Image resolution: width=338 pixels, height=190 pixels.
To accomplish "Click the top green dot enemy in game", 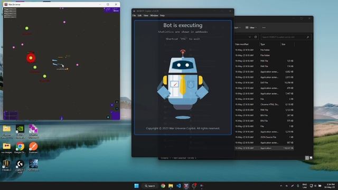I will pos(27,28).
